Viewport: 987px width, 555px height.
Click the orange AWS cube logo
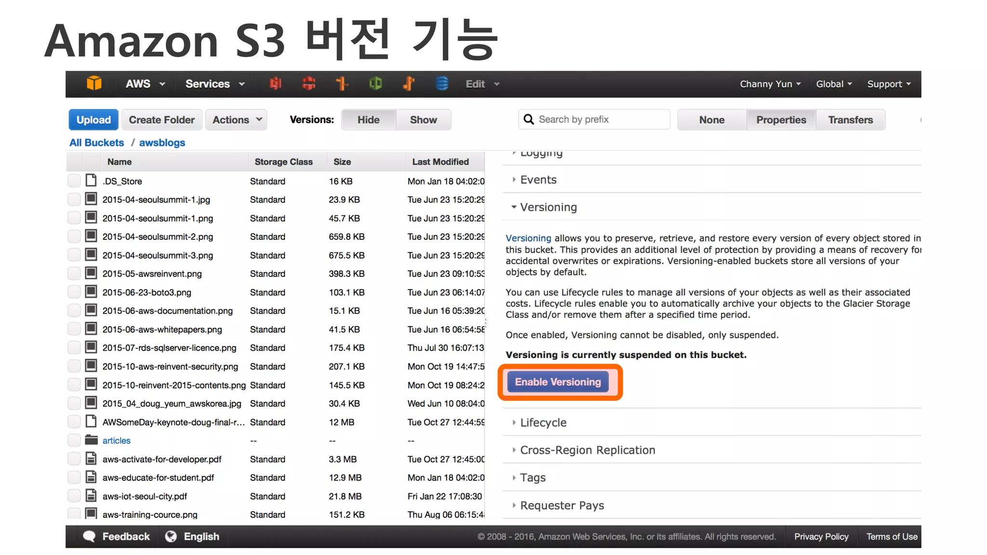94,84
